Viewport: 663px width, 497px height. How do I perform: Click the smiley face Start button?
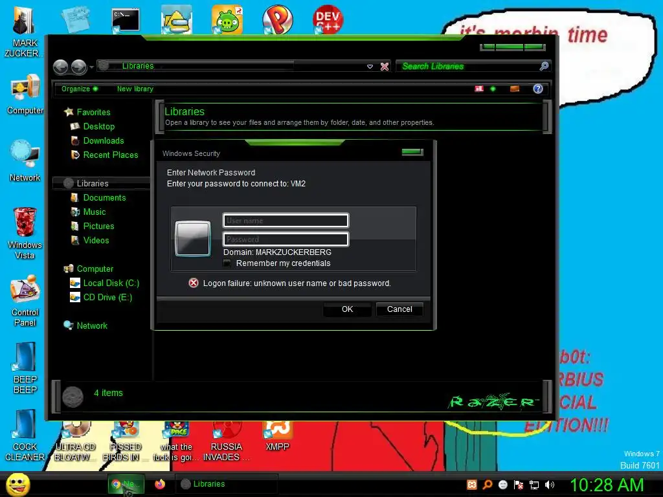[18, 484]
